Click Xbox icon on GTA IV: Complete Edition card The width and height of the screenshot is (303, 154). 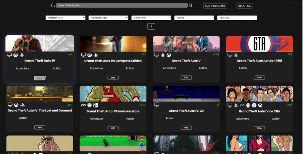tap(89, 55)
